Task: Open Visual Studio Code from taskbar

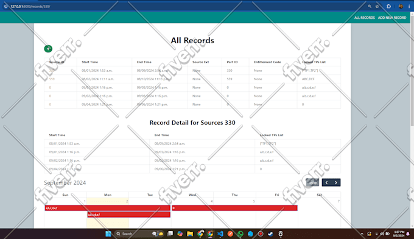Action: 220,234
